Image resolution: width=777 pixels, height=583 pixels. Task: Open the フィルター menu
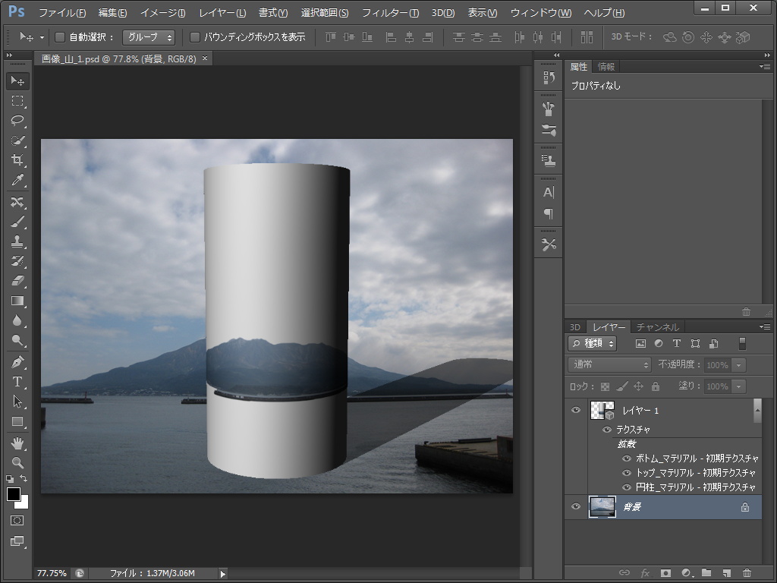pos(390,13)
